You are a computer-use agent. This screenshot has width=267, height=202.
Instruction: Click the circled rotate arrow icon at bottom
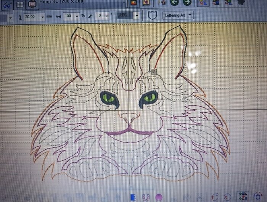coord(227,197)
